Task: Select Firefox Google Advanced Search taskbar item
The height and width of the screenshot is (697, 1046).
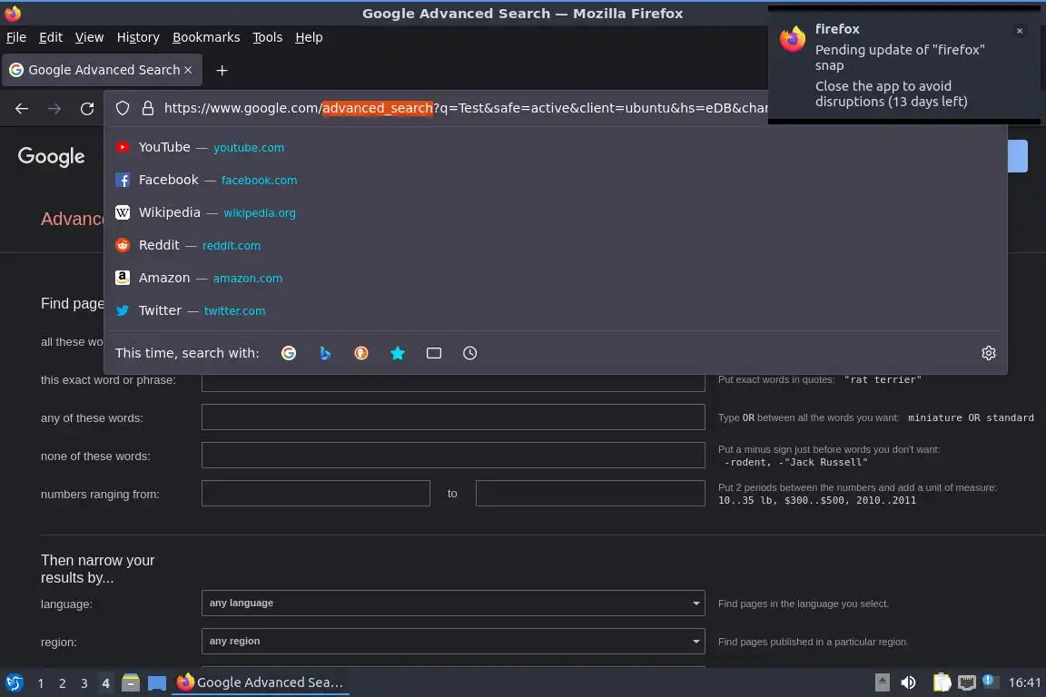Action: pos(261,682)
